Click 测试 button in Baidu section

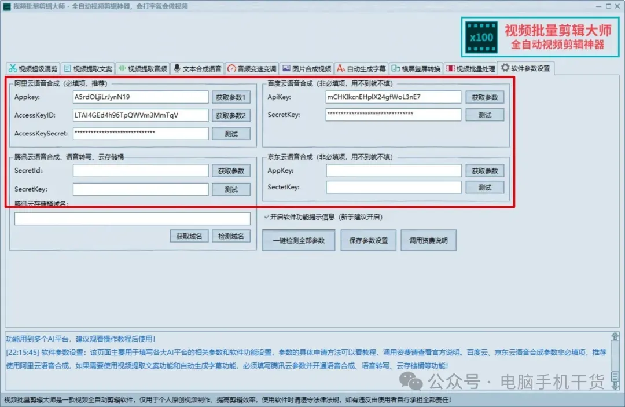point(485,115)
